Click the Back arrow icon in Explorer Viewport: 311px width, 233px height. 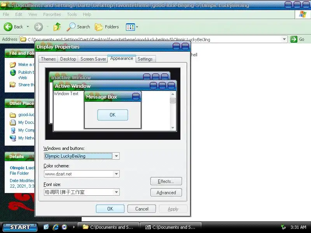[8, 27]
